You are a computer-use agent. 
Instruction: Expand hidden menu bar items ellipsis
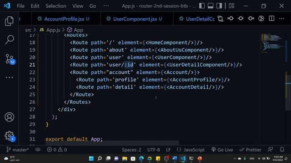(x=106, y=6)
